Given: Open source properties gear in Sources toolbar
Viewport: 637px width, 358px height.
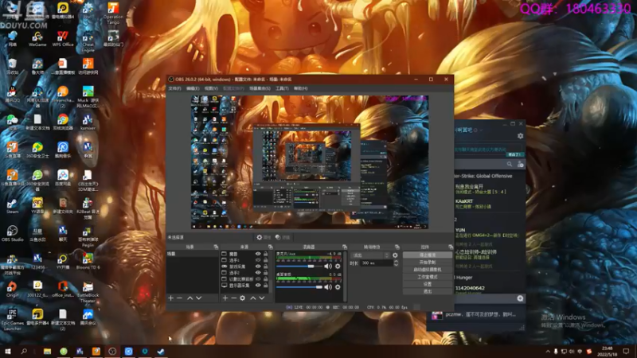Looking at the screenshot, I should pyautogui.click(x=243, y=298).
